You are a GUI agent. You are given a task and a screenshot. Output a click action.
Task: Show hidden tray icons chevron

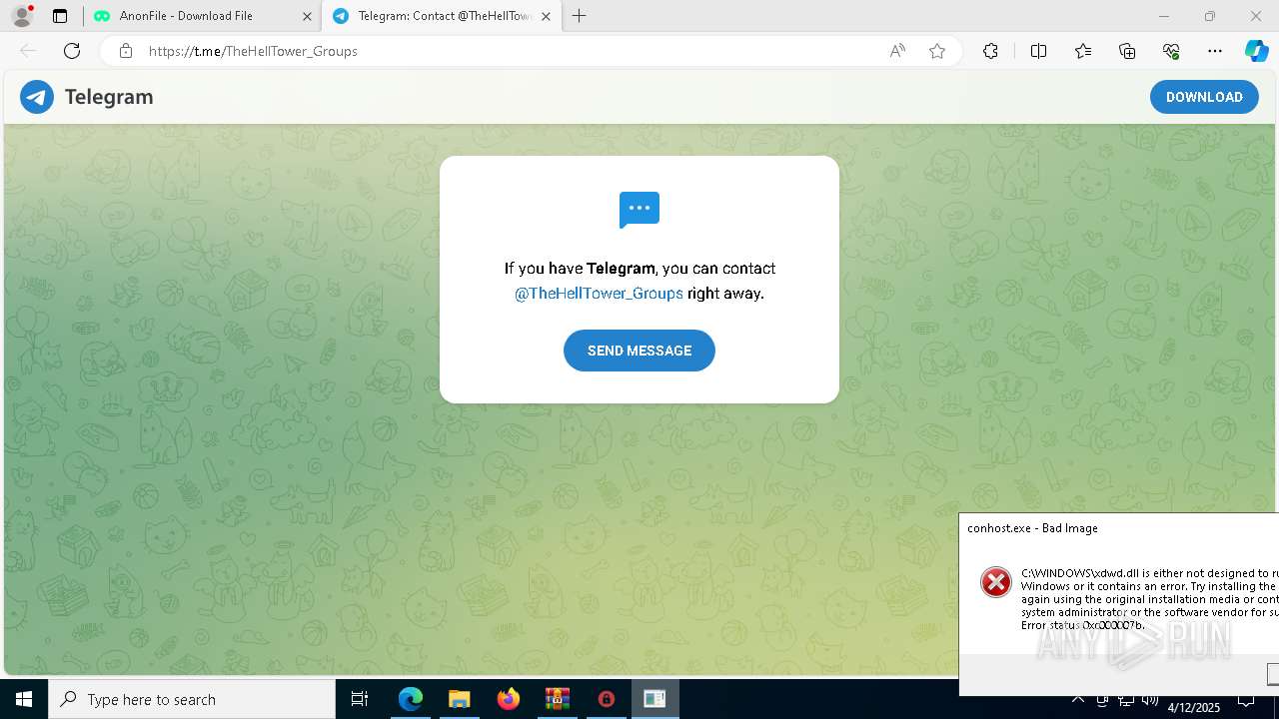click(1078, 699)
